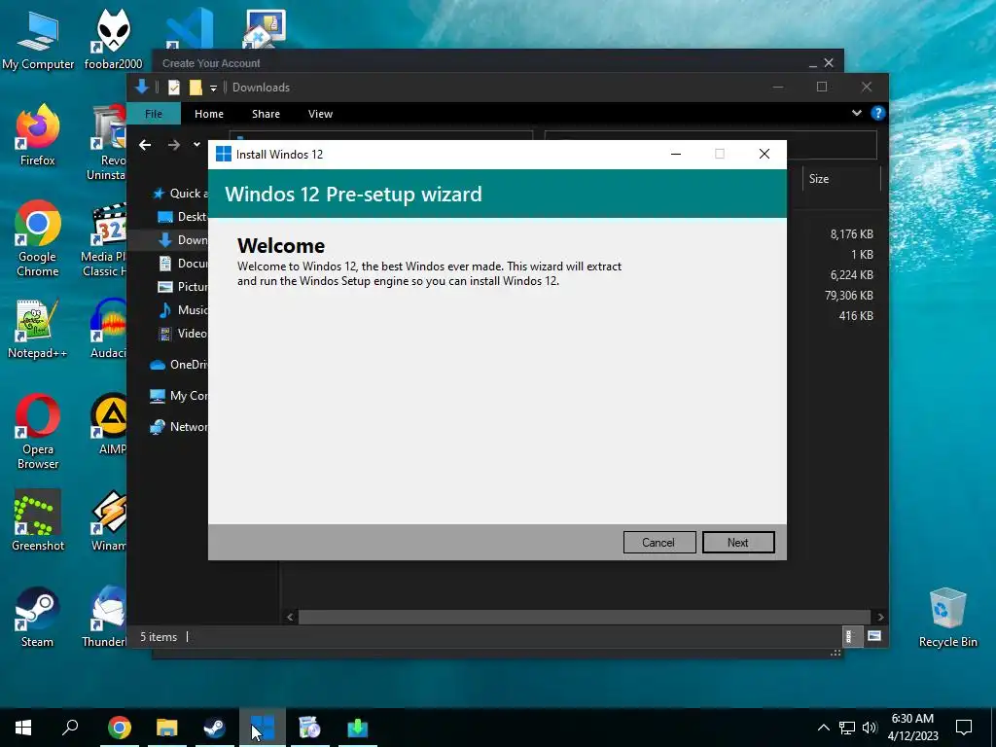Launch foobar2000 from the desktop
This screenshot has height=747, width=996.
pyautogui.click(x=113, y=42)
